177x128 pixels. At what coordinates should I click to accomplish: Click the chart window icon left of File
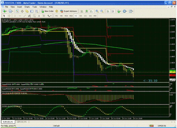pyautogui.click(x=3, y=7)
